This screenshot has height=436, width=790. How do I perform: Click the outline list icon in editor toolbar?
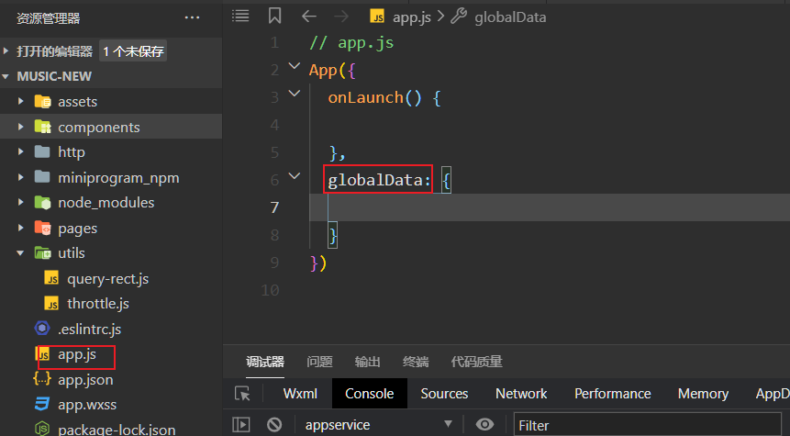pos(240,16)
